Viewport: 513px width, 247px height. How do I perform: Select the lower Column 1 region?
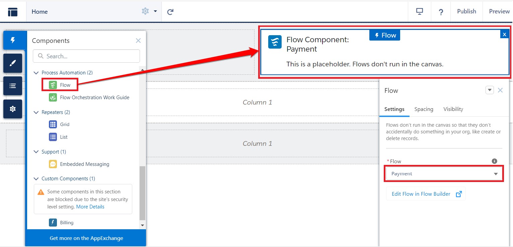tap(257, 143)
